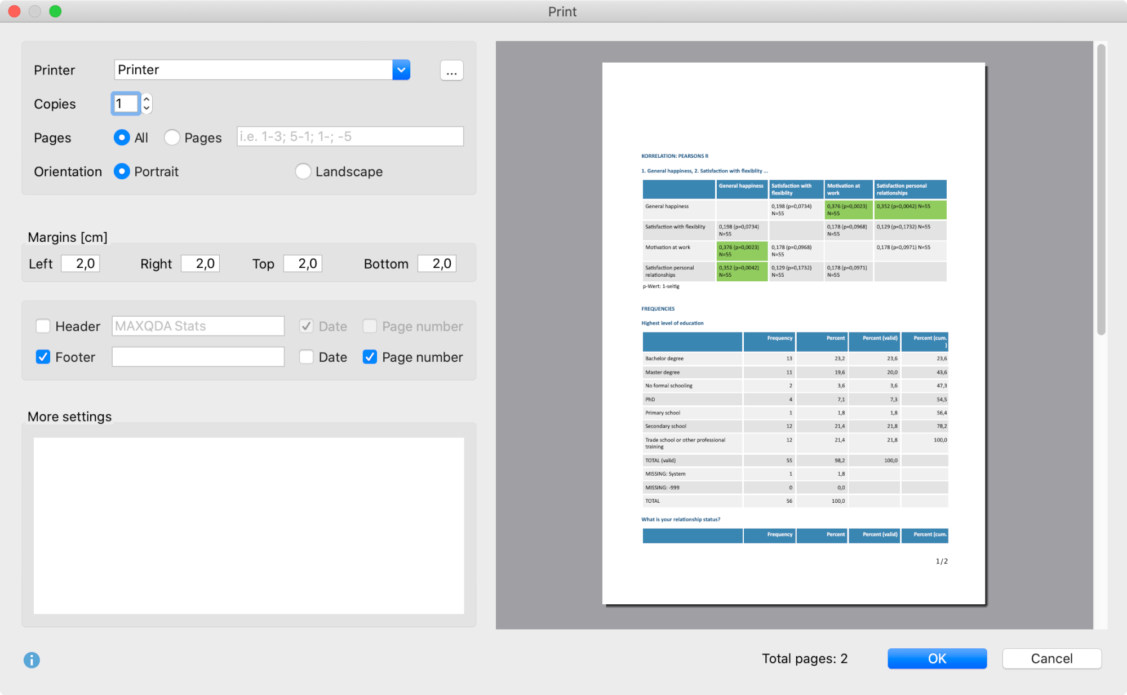Image resolution: width=1127 pixels, height=695 pixels.
Task: Select the All pages option
Action: click(122, 137)
